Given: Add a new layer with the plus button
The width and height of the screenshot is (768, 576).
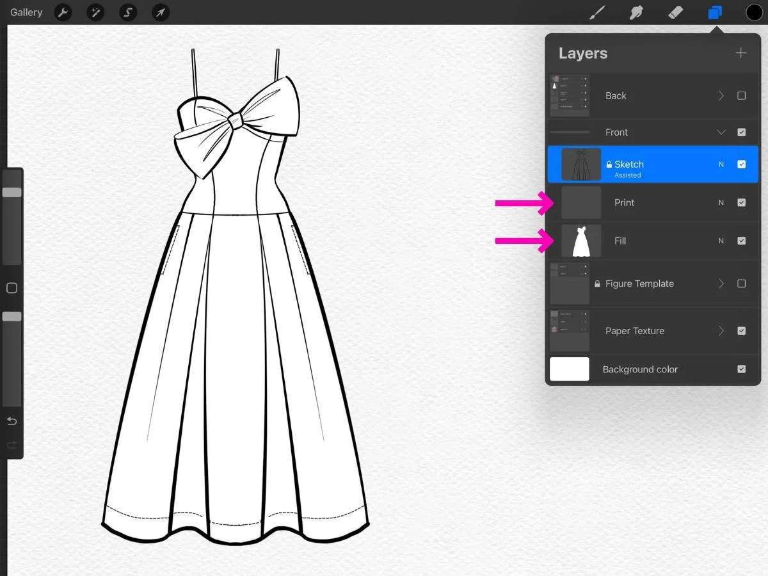Looking at the screenshot, I should pos(740,53).
